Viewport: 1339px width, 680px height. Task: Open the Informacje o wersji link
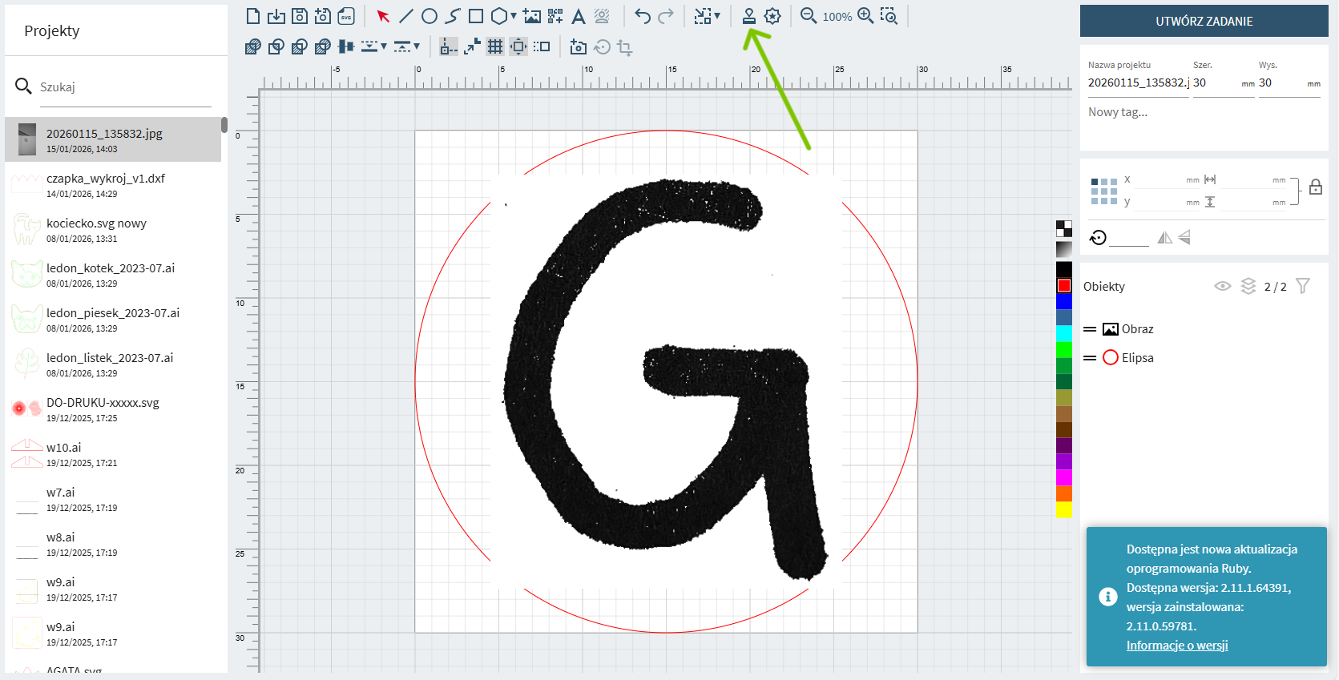[x=1176, y=646]
